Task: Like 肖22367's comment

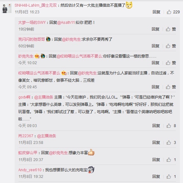Action: 169,143
